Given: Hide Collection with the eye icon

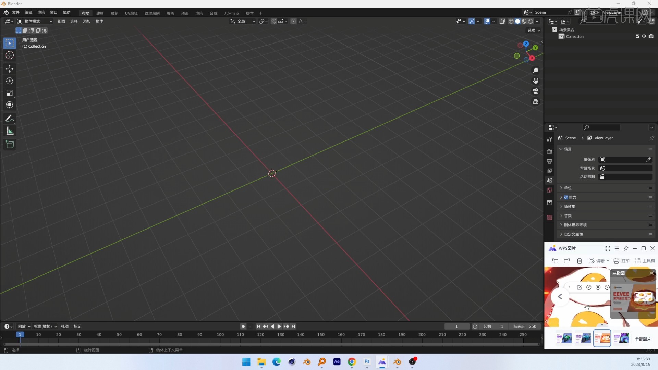Looking at the screenshot, I should [x=644, y=36].
